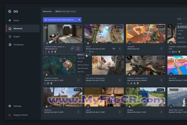This screenshot has width=187, height=125.
Task: Open three-dot menu for Beaming moment
Action: [161, 112]
